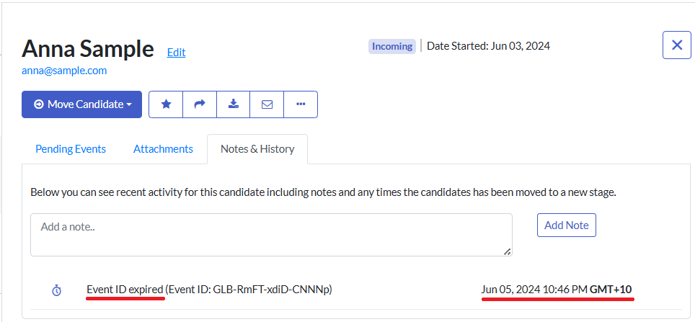Click the anna@sample.com email link

64,71
